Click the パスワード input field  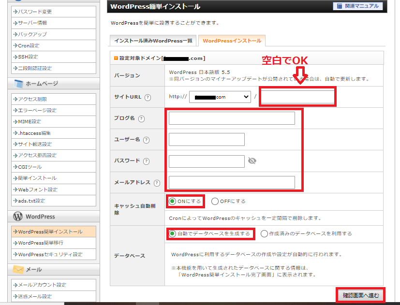(207, 161)
